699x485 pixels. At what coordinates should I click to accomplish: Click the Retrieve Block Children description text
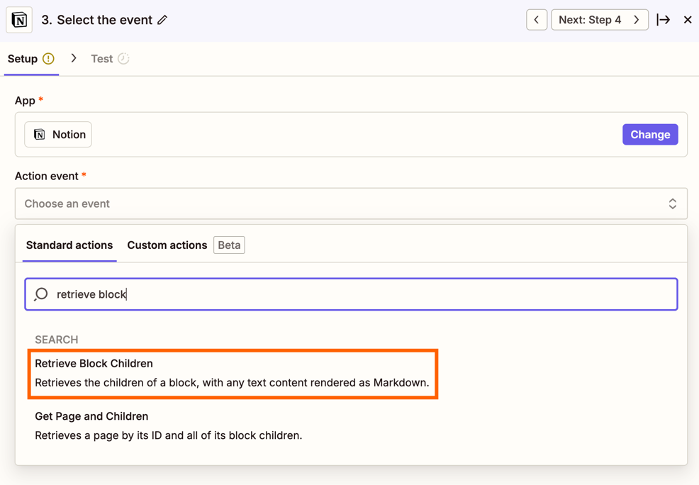click(x=232, y=383)
